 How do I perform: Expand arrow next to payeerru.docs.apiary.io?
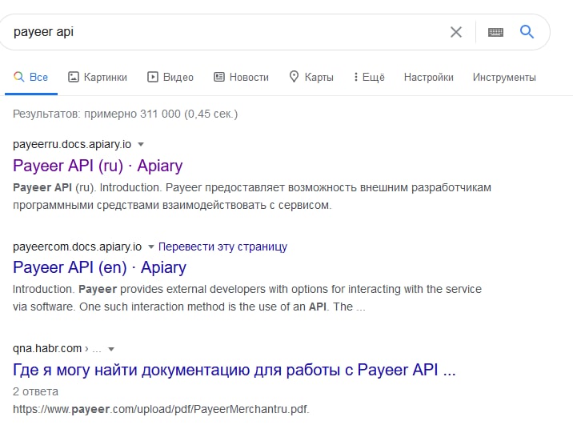coord(141,144)
